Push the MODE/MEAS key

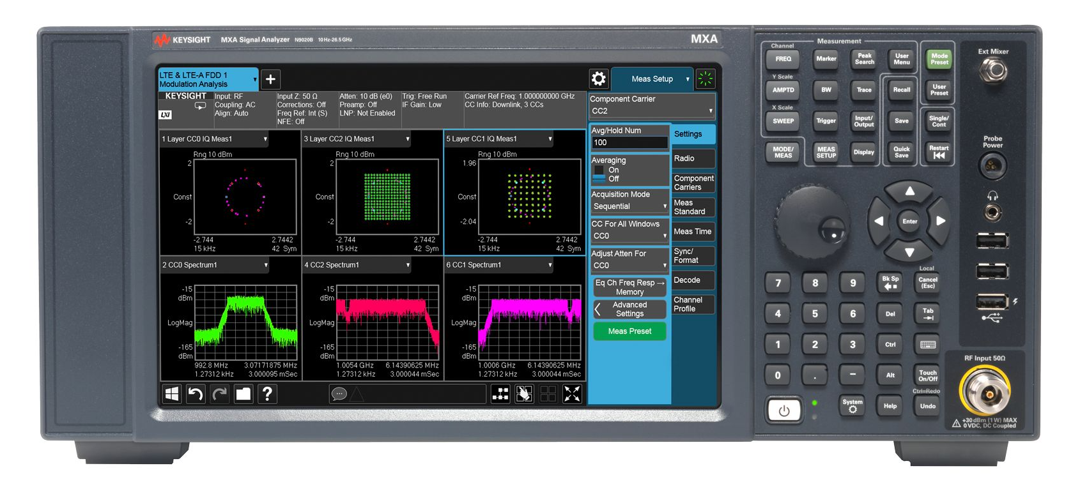[783, 152]
